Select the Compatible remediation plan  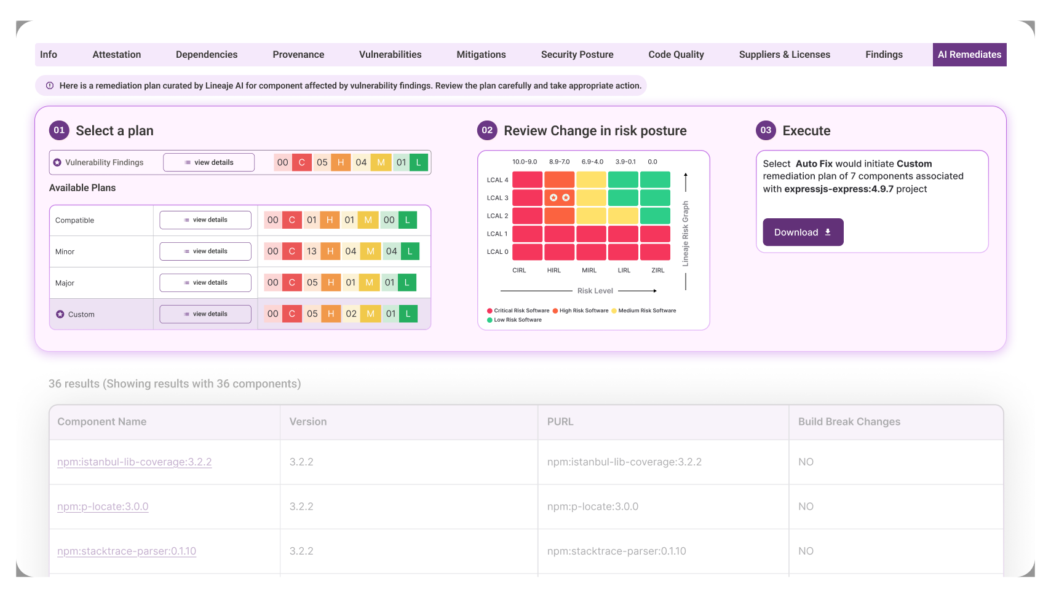point(75,220)
